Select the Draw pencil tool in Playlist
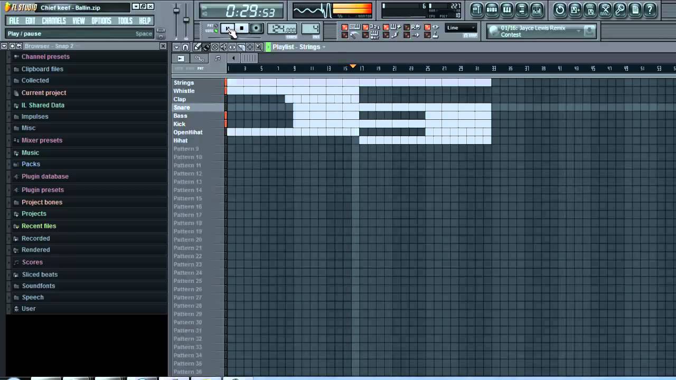This screenshot has height=380, width=676. [x=197, y=47]
